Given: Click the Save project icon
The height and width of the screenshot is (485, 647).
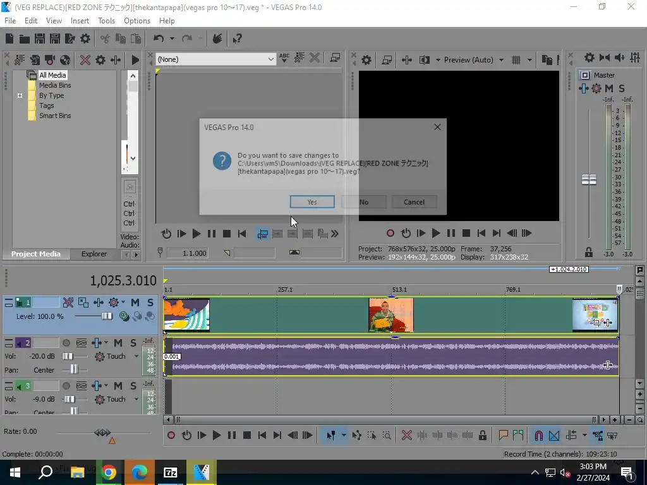Looking at the screenshot, I should (x=40, y=39).
